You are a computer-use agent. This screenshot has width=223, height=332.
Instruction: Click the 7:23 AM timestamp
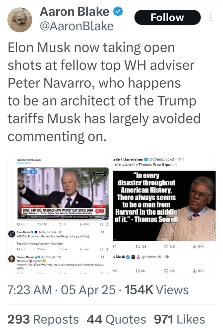[29, 290]
